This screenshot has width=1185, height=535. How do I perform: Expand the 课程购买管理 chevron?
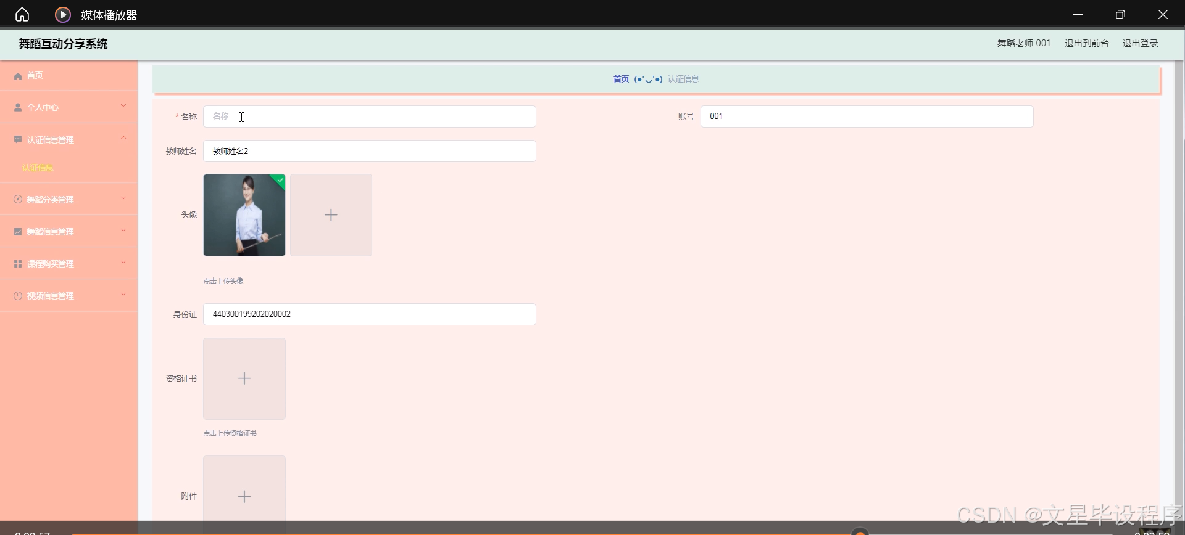123,262
